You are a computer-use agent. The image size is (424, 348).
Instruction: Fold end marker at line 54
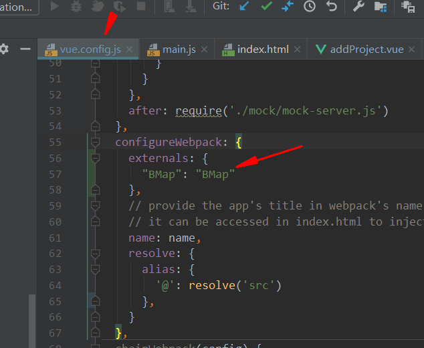click(x=95, y=126)
